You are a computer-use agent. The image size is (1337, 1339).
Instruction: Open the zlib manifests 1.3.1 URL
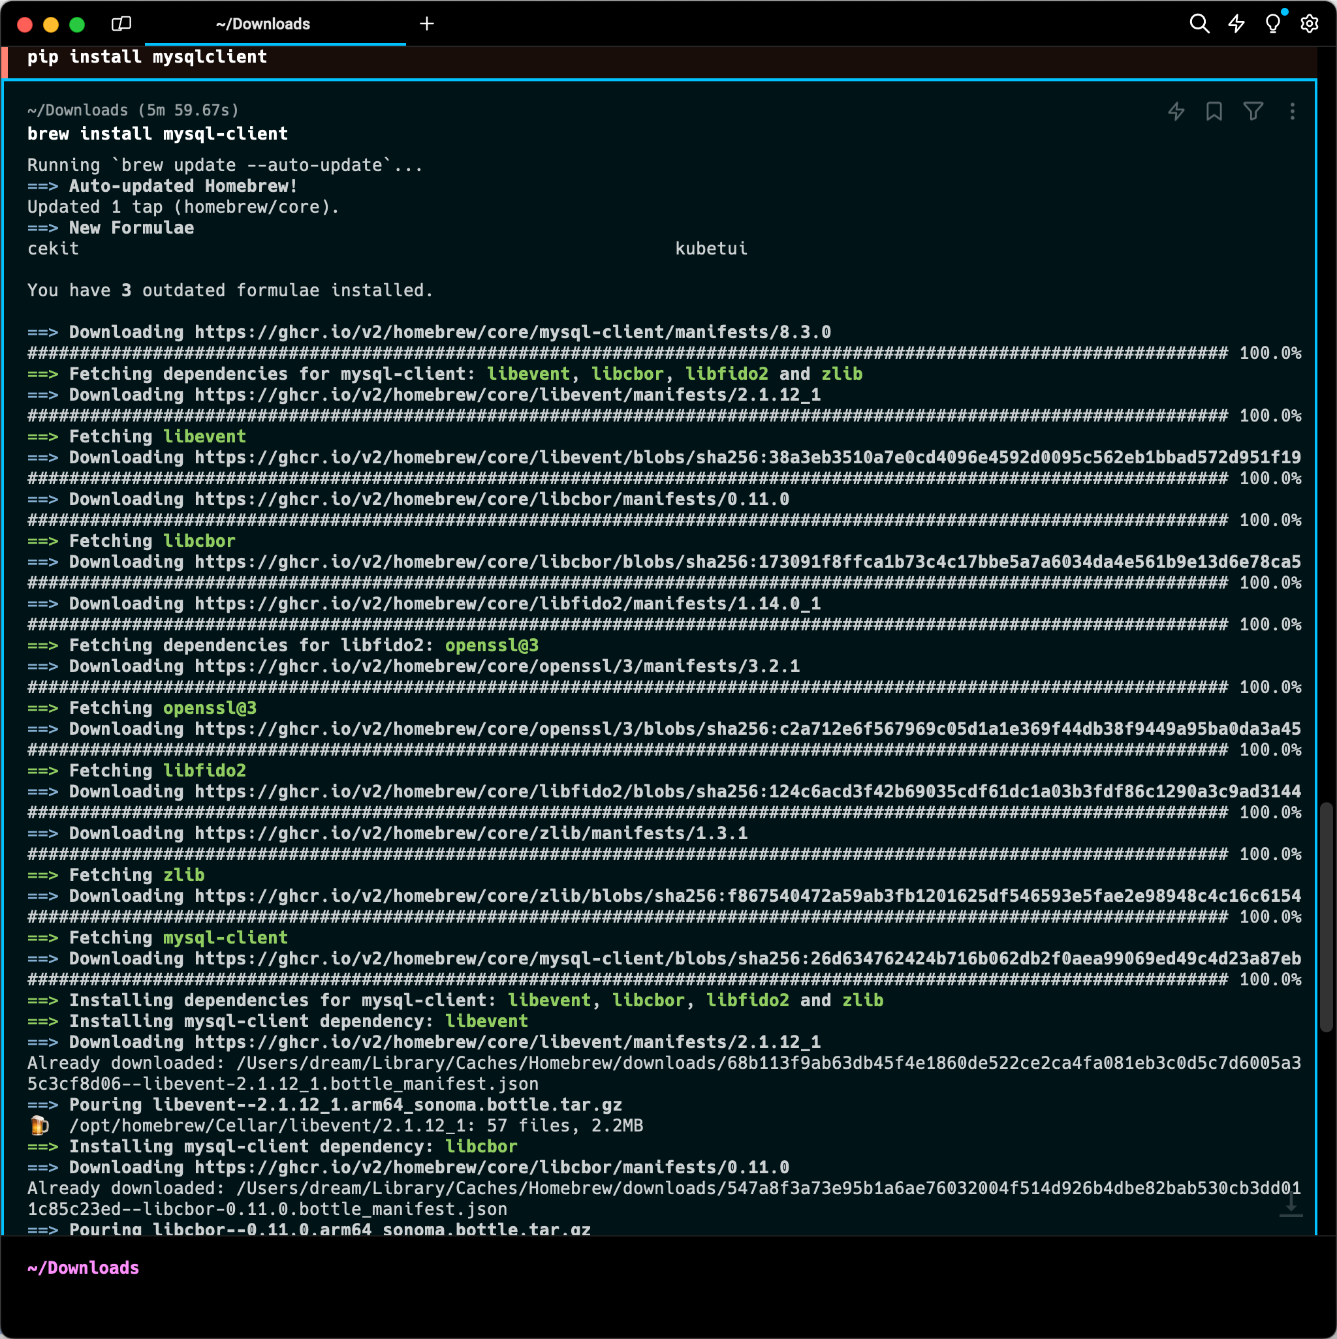pyautogui.click(x=471, y=834)
